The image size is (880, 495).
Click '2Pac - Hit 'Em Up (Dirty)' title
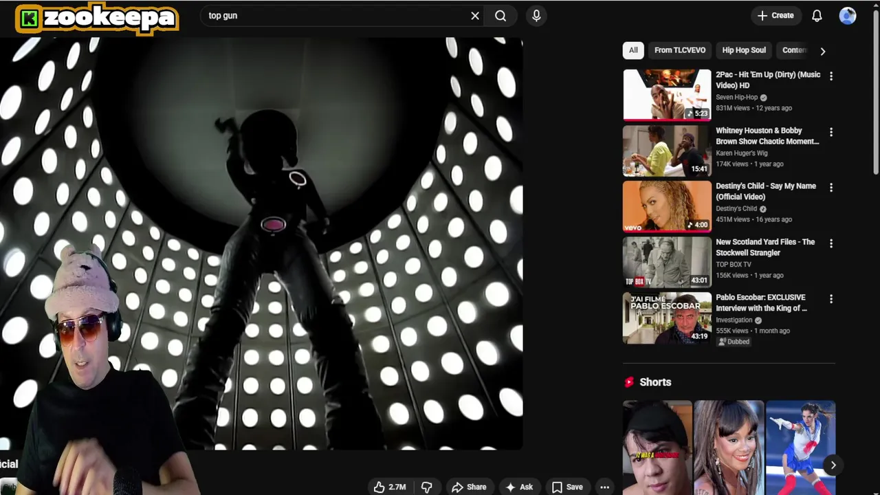pyautogui.click(x=768, y=80)
